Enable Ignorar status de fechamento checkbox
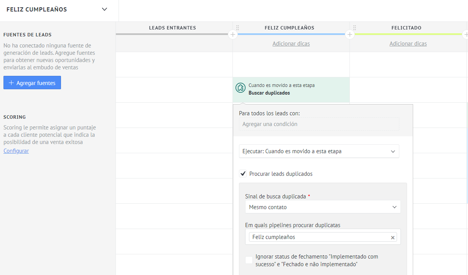 pos(249,260)
